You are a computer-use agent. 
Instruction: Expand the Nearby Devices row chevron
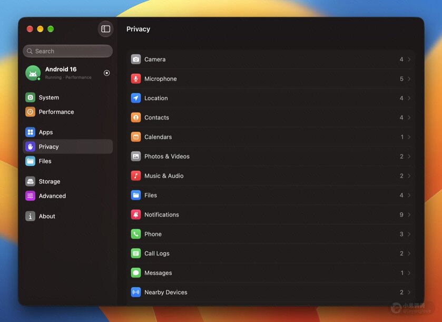pos(409,292)
